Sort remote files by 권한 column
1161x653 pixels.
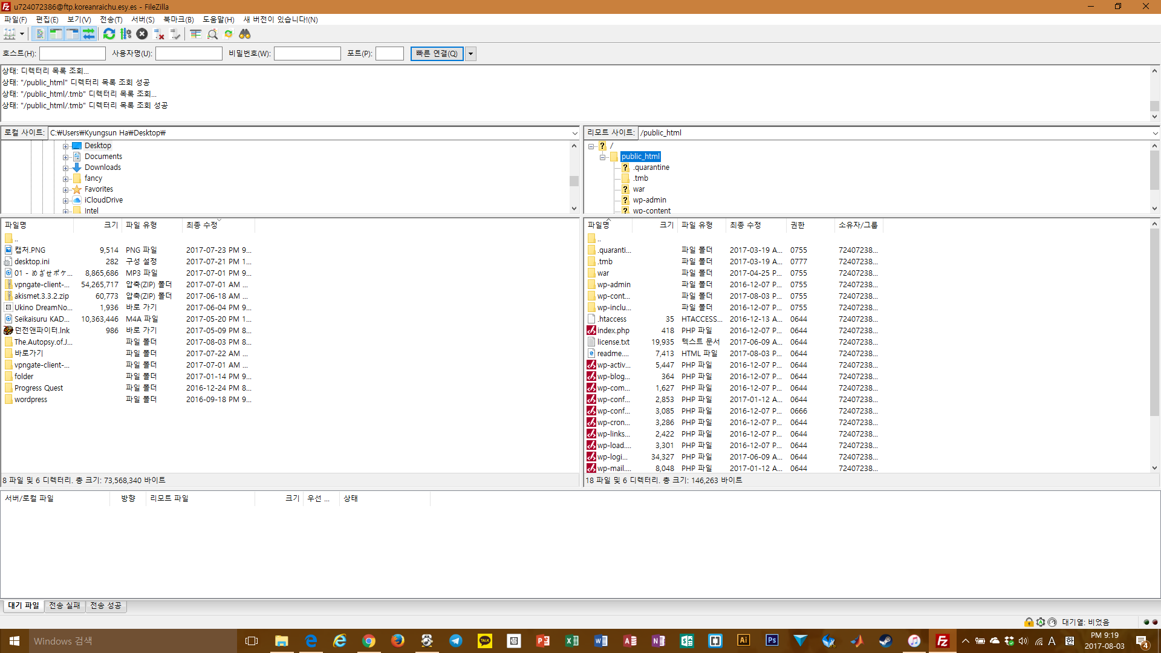(x=810, y=225)
